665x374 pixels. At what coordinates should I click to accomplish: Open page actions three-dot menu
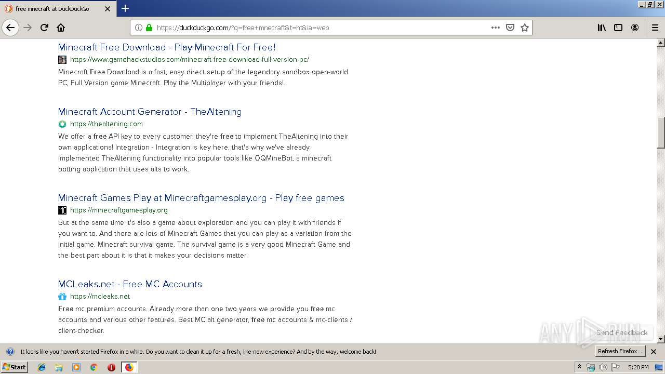(x=496, y=28)
